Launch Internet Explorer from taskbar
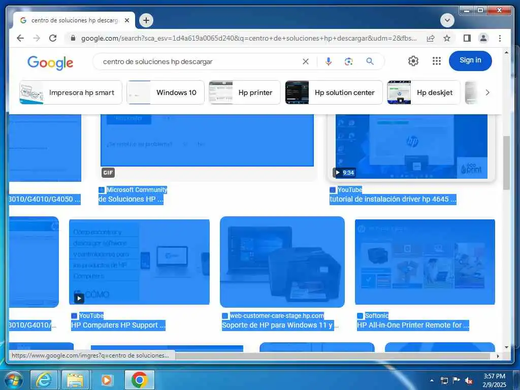 [x=44, y=380]
